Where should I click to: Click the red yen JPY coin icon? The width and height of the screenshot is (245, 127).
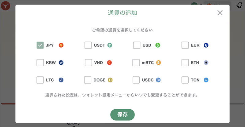61,45
